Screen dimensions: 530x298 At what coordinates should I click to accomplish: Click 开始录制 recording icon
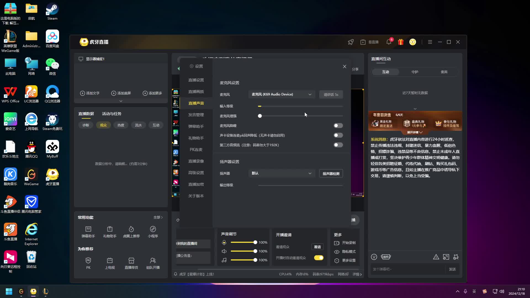pyautogui.click(x=337, y=243)
